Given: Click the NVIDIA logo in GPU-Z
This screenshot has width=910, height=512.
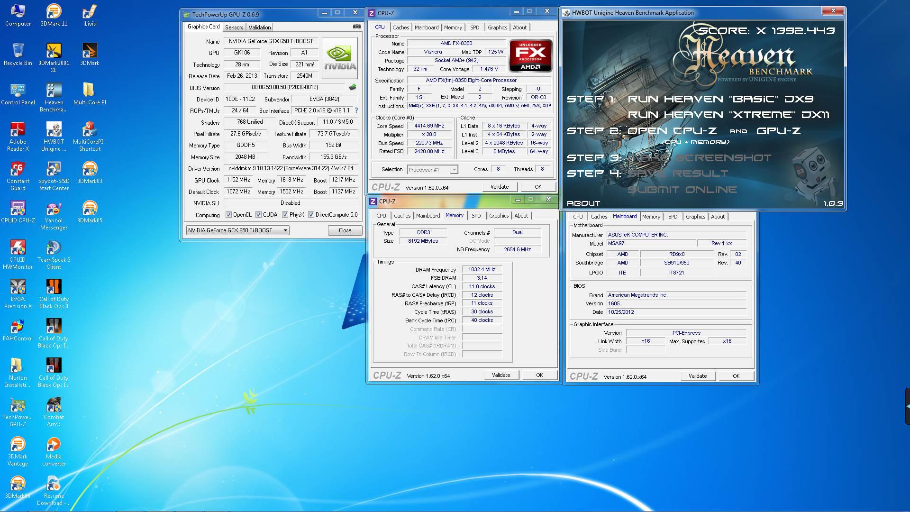Looking at the screenshot, I should pyautogui.click(x=340, y=58).
